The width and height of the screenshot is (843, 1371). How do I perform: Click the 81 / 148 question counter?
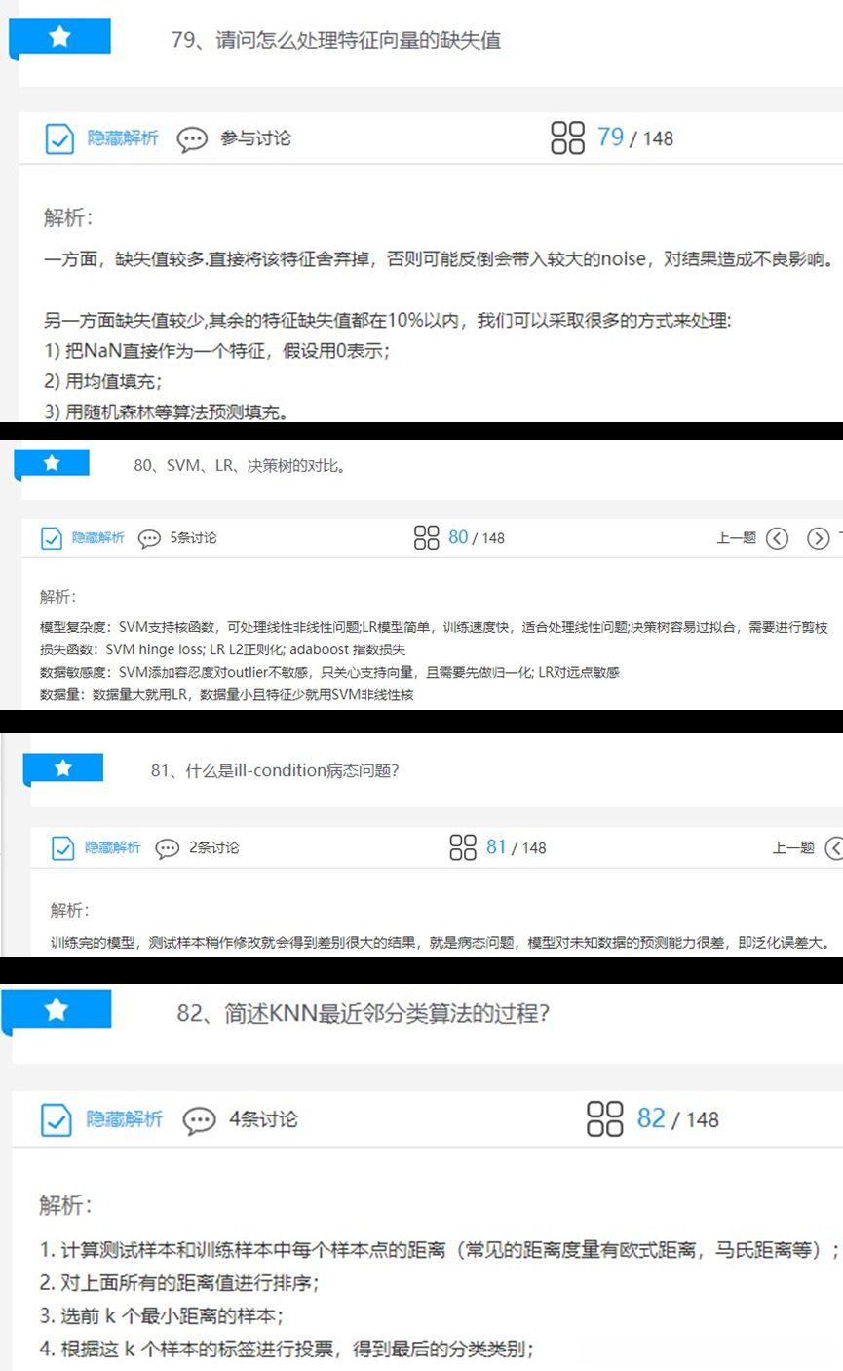(x=517, y=847)
